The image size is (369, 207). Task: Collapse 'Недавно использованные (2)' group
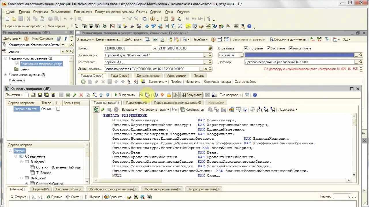coord(5,58)
